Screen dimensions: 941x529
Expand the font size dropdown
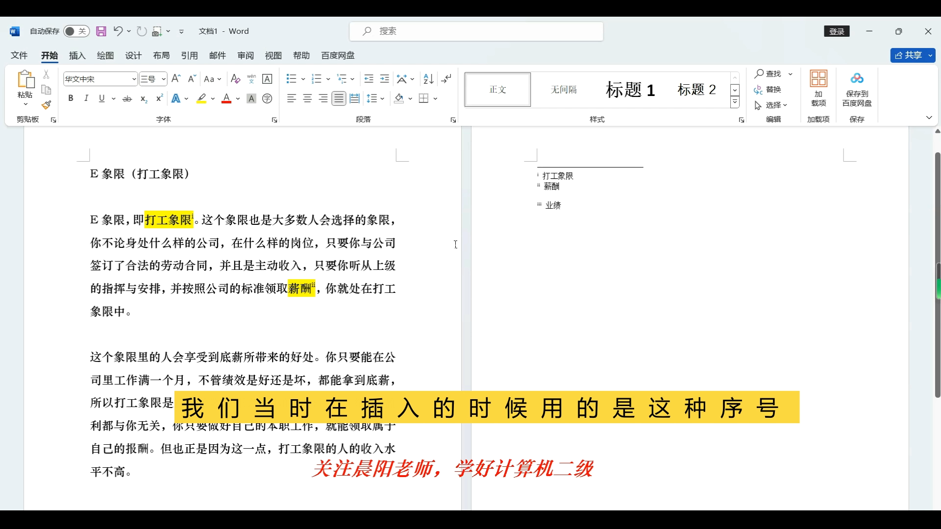tap(164, 78)
